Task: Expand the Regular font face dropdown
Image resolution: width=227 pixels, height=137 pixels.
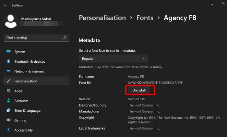Action: tap(113, 59)
